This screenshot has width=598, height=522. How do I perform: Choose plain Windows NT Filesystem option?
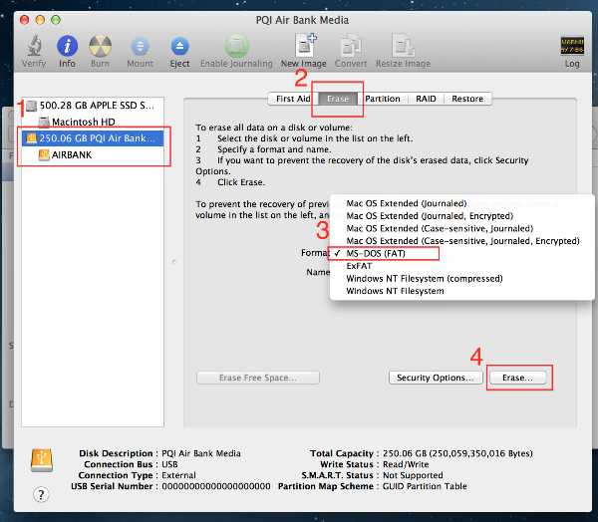coord(461,291)
